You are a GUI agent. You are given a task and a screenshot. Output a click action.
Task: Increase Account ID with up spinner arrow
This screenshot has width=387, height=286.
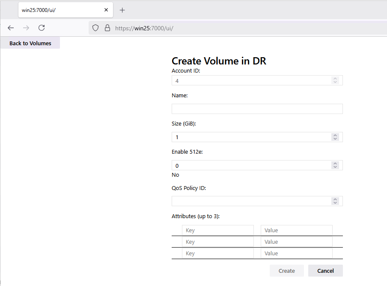tap(335, 79)
